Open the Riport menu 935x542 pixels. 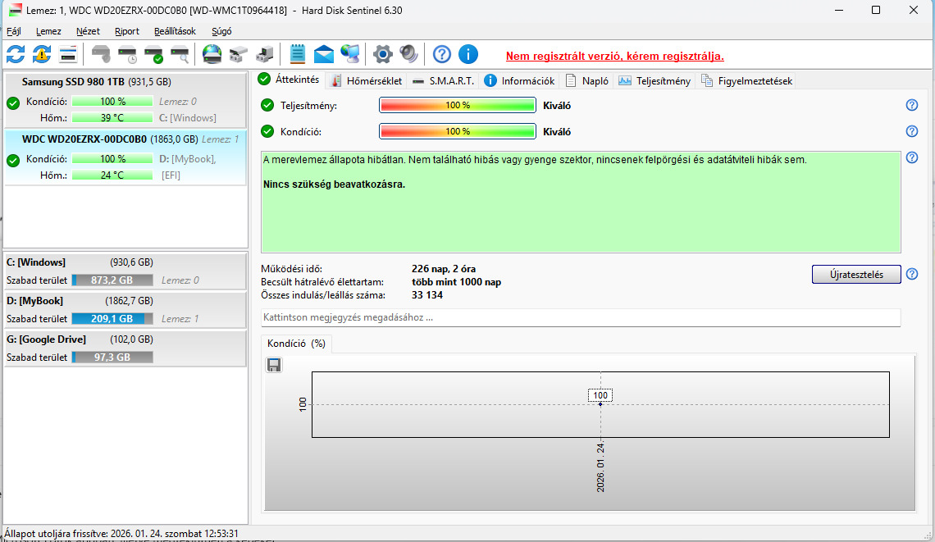point(127,31)
